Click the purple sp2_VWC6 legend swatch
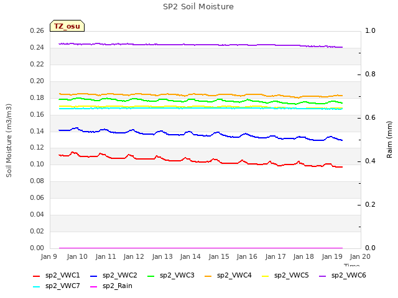Screen dimensions: 398x298 323,276
